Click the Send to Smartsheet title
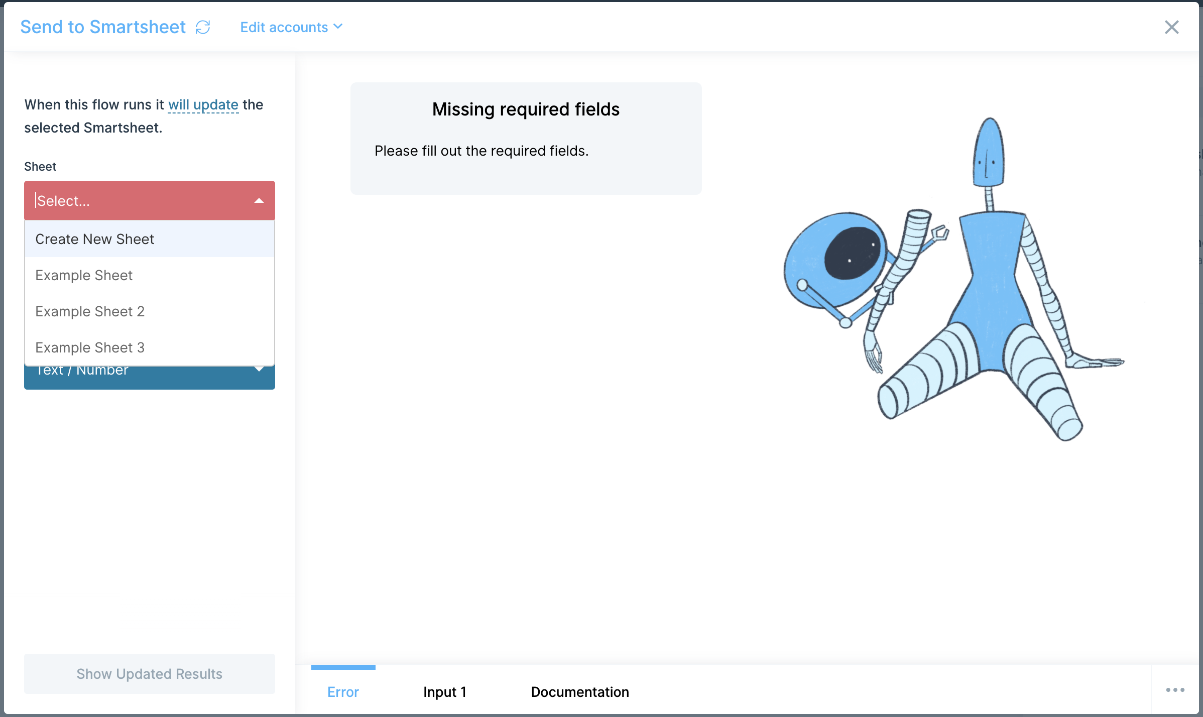The height and width of the screenshot is (717, 1203). tap(103, 27)
